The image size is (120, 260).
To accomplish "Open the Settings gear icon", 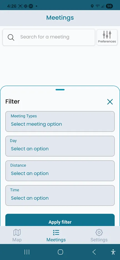I will [99, 232].
